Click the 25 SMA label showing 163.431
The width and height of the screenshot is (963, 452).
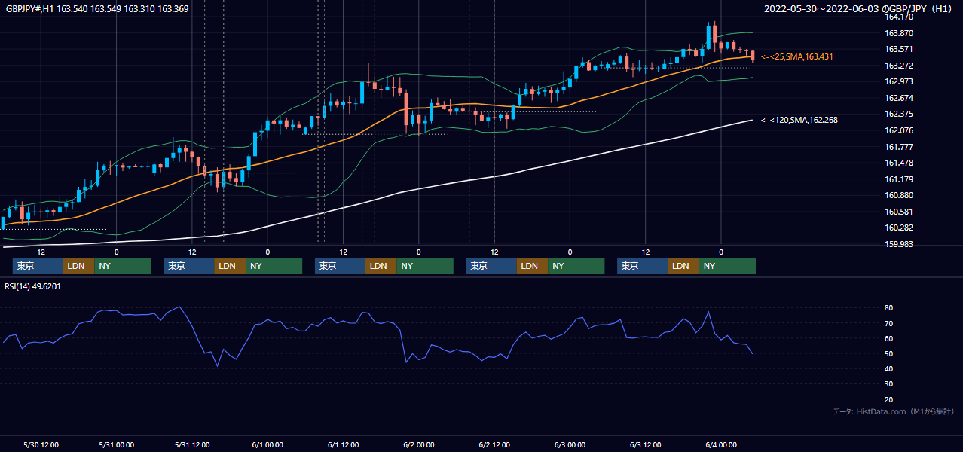pos(797,56)
